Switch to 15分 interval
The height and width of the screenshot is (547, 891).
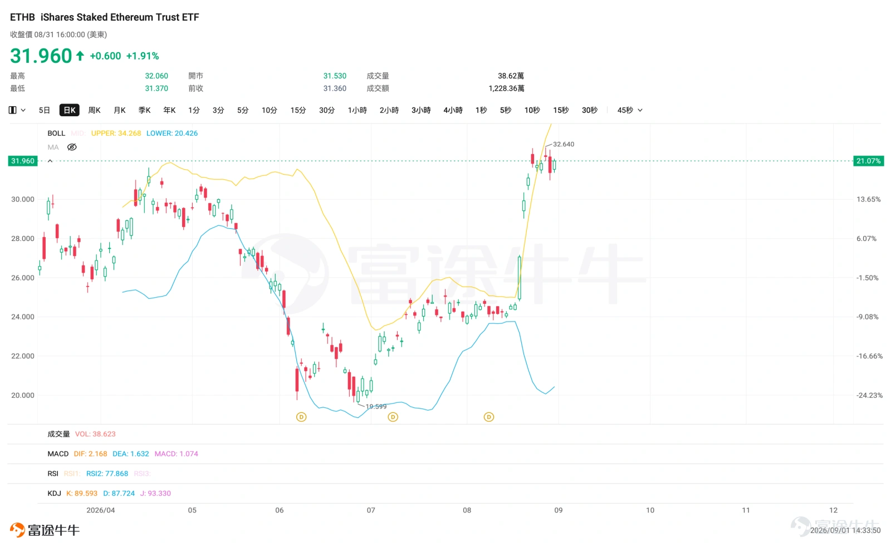(298, 110)
